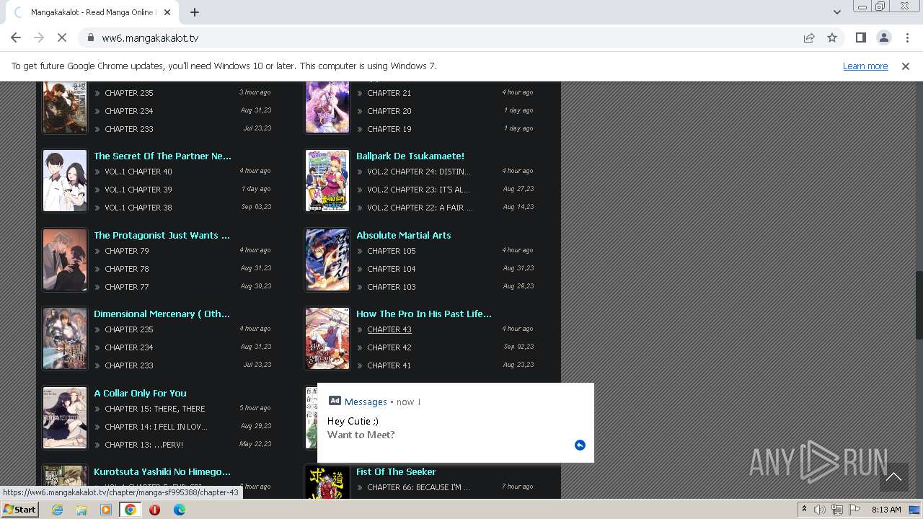The width and height of the screenshot is (923, 519).
Task: Open Ballpark De Tsukamaete cover thumbnail
Action: click(327, 181)
